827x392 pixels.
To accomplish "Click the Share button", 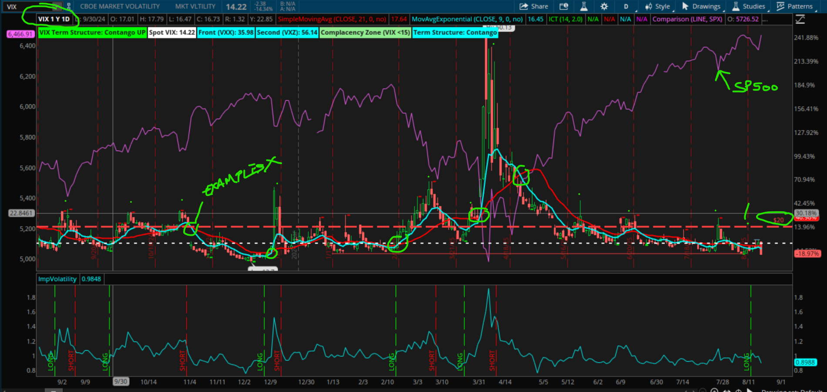I will [x=534, y=7].
